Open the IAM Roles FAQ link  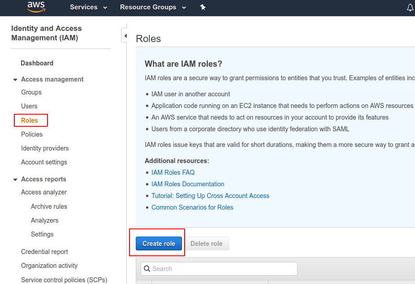pyautogui.click(x=173, y=172)
